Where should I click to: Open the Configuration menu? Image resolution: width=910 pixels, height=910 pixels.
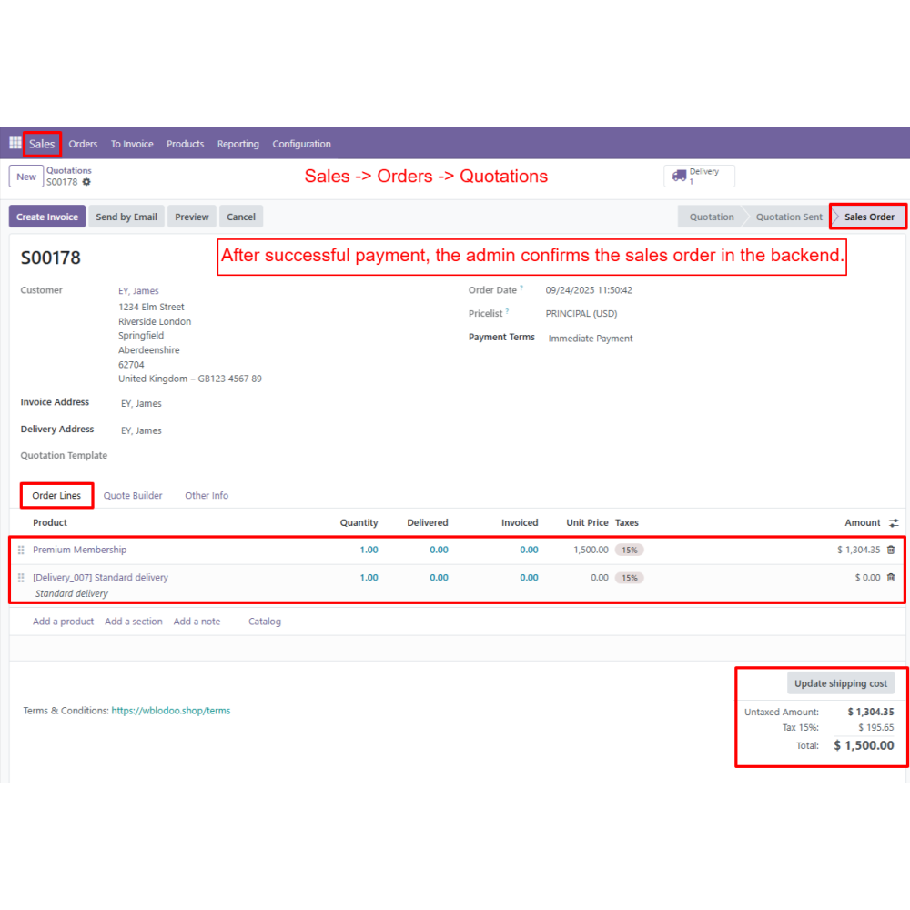301,144
